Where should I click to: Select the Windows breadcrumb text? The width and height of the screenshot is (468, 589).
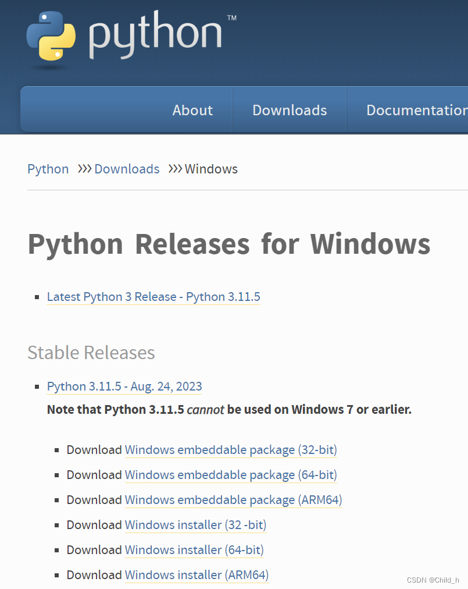coord(211,169)
